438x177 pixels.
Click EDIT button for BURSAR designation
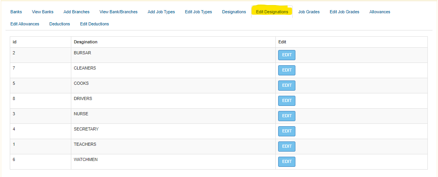(286, 55)
